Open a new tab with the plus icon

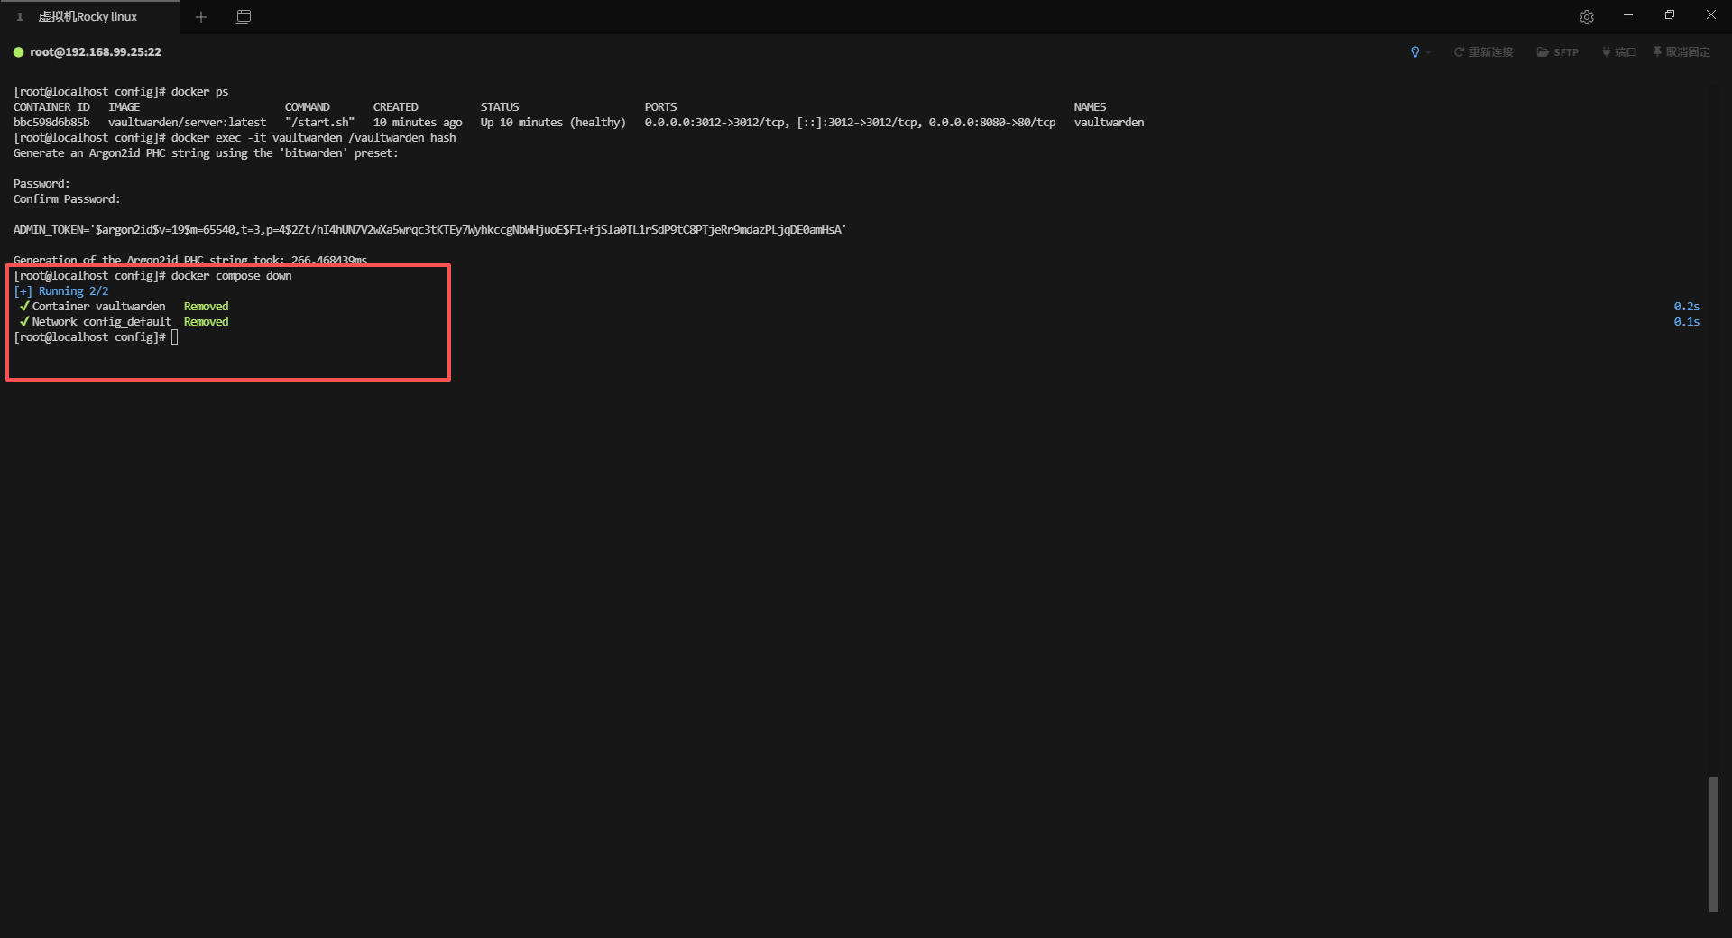201,17
